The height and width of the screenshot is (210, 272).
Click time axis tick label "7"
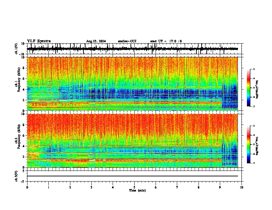click(177, 187)
